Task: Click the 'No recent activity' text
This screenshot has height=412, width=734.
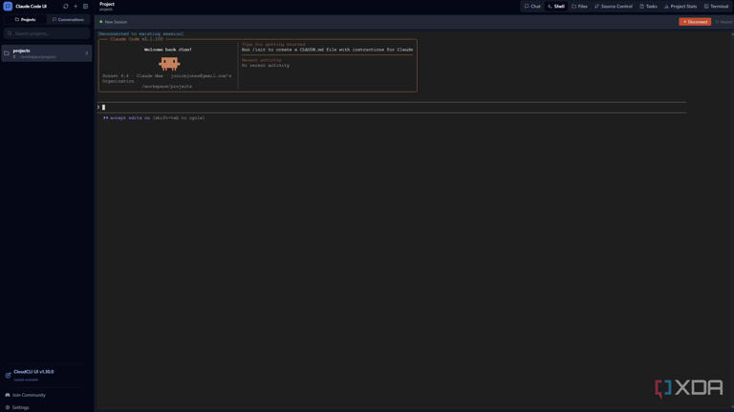Action: click(266, 66)
